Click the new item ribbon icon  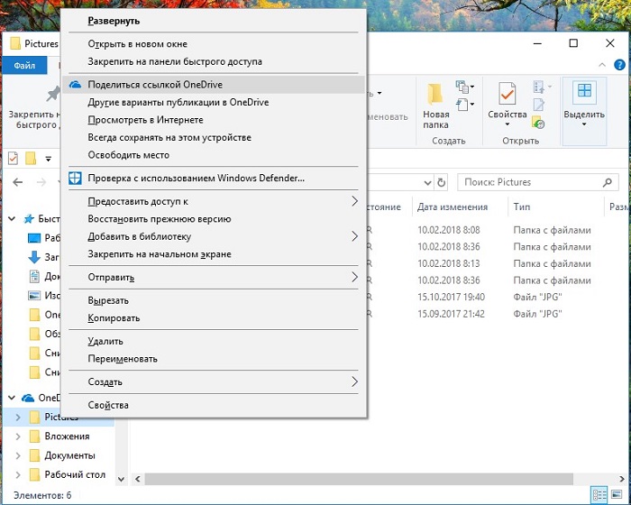pyautogui.click(x=465, y=87)
